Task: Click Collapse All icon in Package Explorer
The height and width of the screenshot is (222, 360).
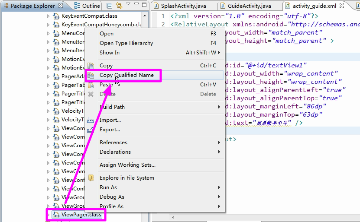Action: tap(110, 6)
